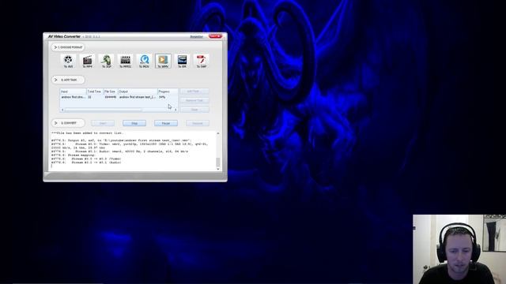506x284 pixels.
Task: Click the 54% progress value
Action: tap(162, 97)
